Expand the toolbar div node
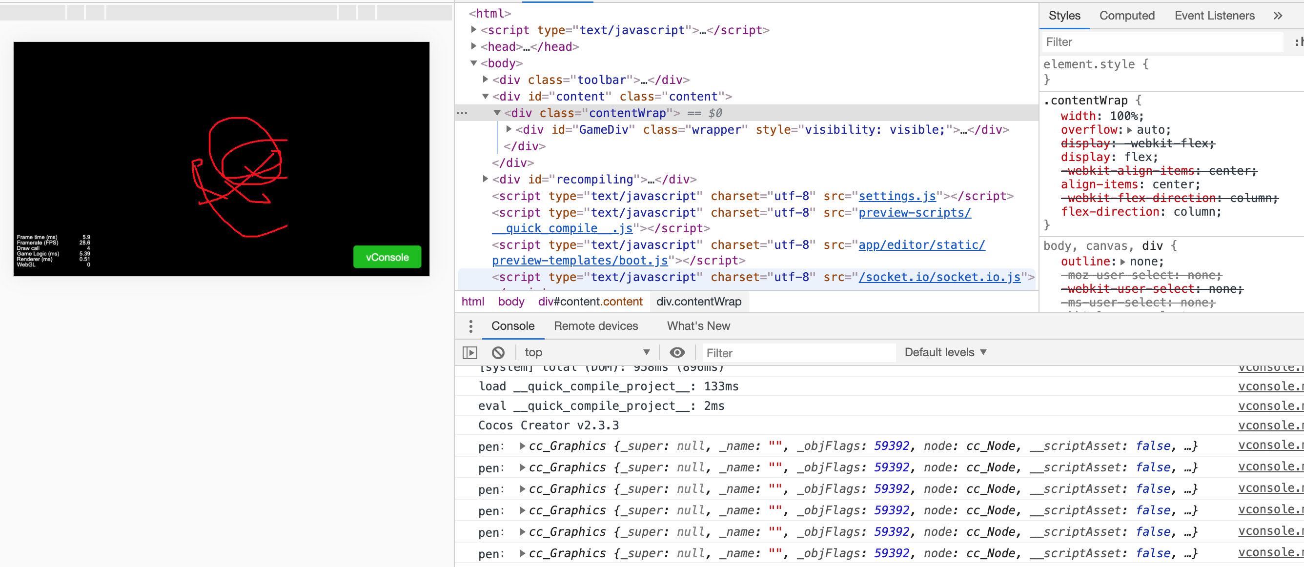Screen dimensions: 1304x567 pyautogui.click(x=486, y=80)
